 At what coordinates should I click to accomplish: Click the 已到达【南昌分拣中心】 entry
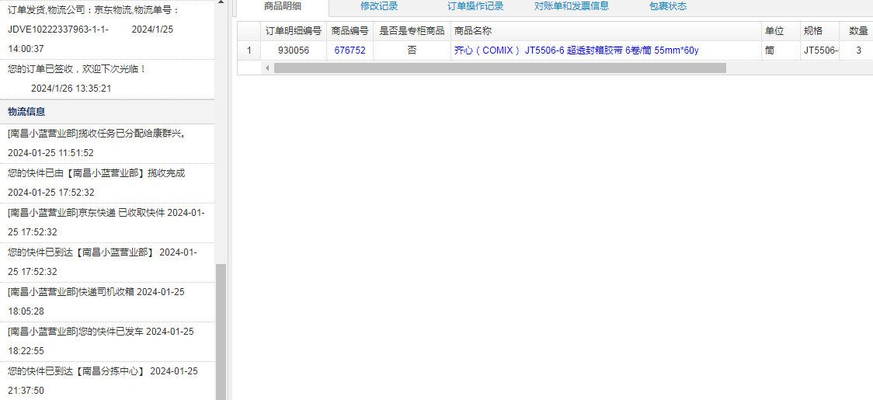coord(107,381)
